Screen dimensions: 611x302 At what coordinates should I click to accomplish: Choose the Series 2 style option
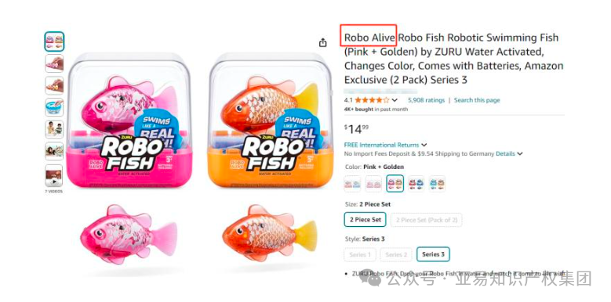point(396,254)
